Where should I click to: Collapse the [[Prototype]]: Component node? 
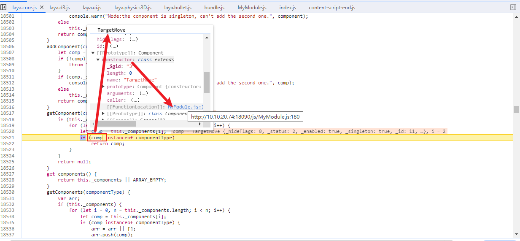point(93,53)
